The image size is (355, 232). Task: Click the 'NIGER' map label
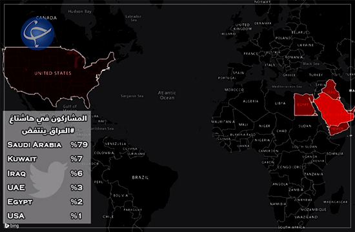click(265, 126)
